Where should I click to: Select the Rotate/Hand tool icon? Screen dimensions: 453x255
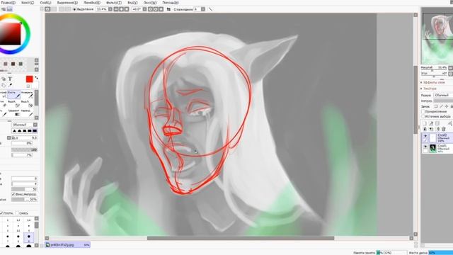coord(4,85)
